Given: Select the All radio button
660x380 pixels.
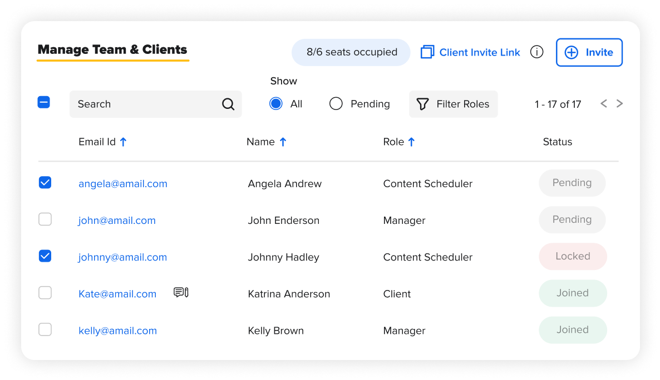Looking at the screenshot, I should pos(275,103).
